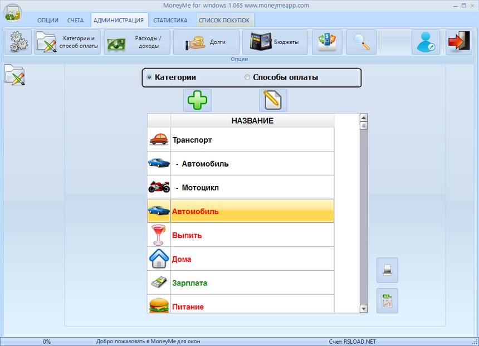Click the Опции ribbon group label
The image size is (479, 346).
(239, 59)
